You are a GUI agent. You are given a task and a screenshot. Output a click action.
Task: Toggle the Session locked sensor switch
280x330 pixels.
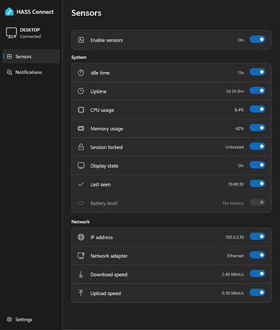click(x=258, y=147)
